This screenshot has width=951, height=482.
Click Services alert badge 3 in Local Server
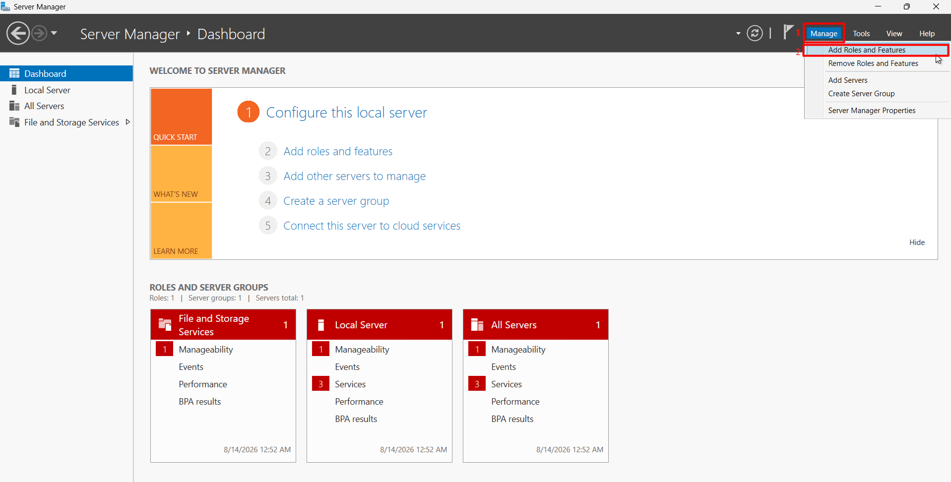coord(320,384)
